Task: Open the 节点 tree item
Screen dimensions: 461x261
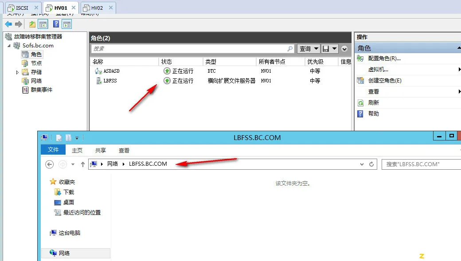Action: pyautogui.click(x=36, y=63)
